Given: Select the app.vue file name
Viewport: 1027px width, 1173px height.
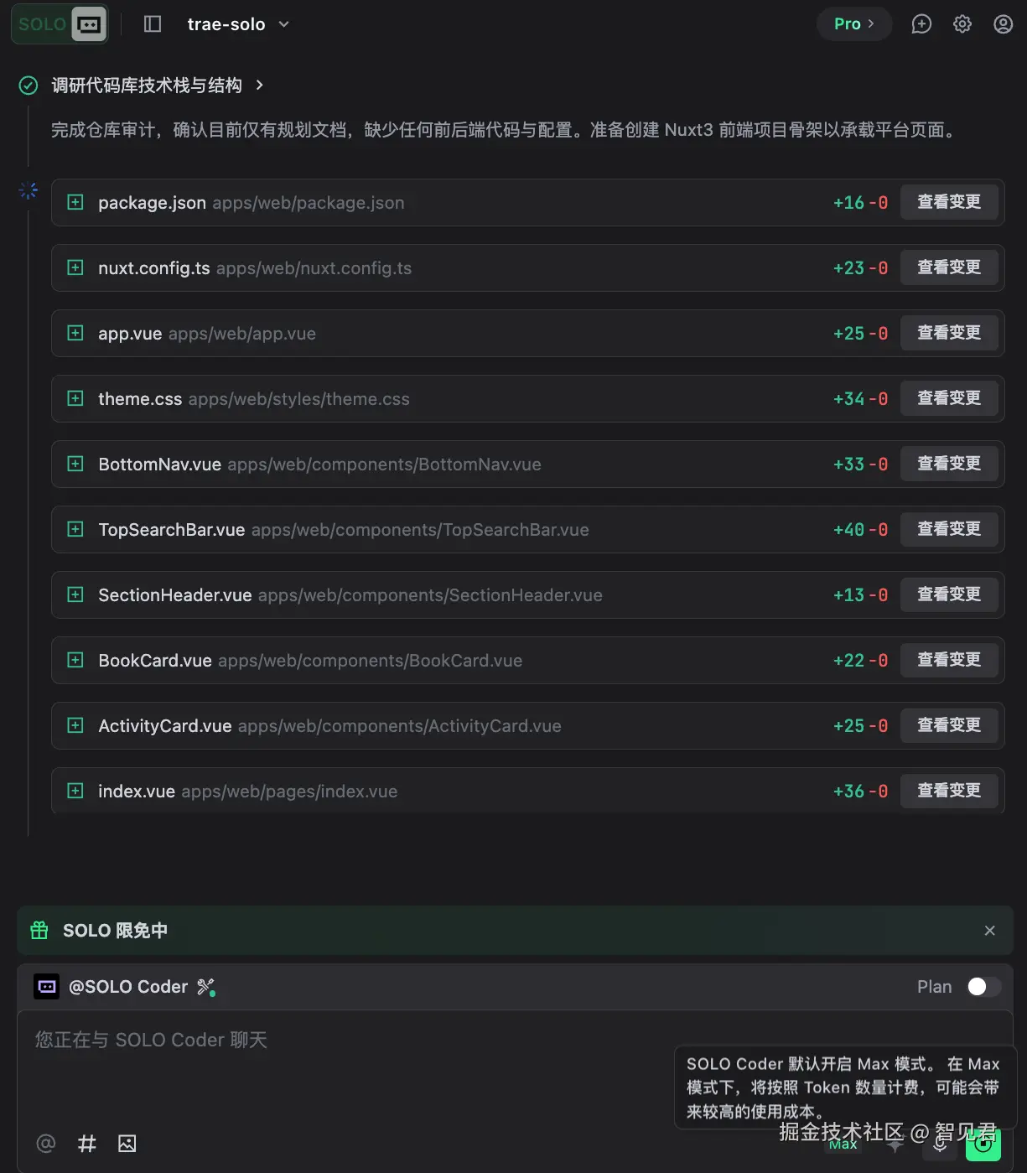Looking at the screenshot, I should [x=130, y=334].
